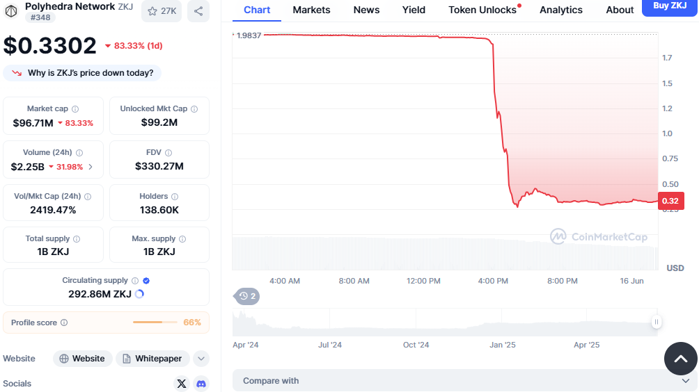This screenshot has height=392, width=699.
Task: Click the chart overview timeline at Jan '25
Action: pos(503,322)
